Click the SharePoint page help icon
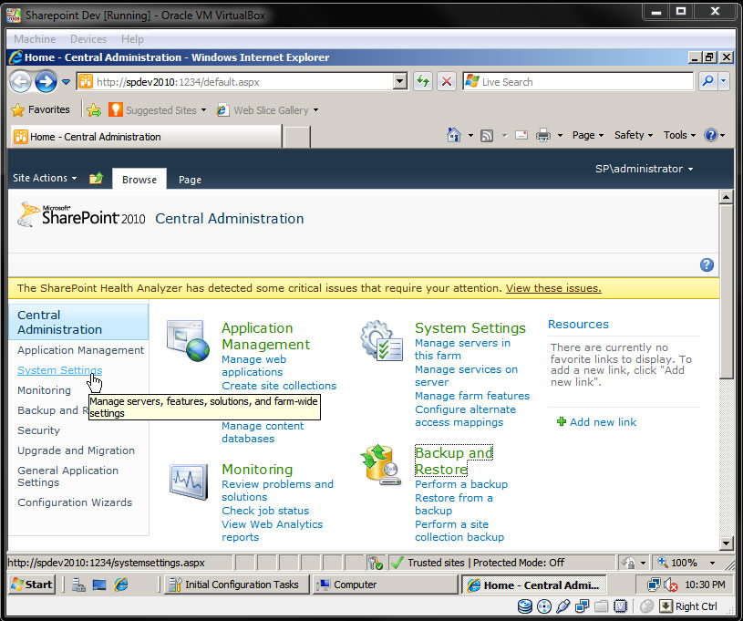Image resolution: width=743 pixels, height=621 pixels. (707, 265)
